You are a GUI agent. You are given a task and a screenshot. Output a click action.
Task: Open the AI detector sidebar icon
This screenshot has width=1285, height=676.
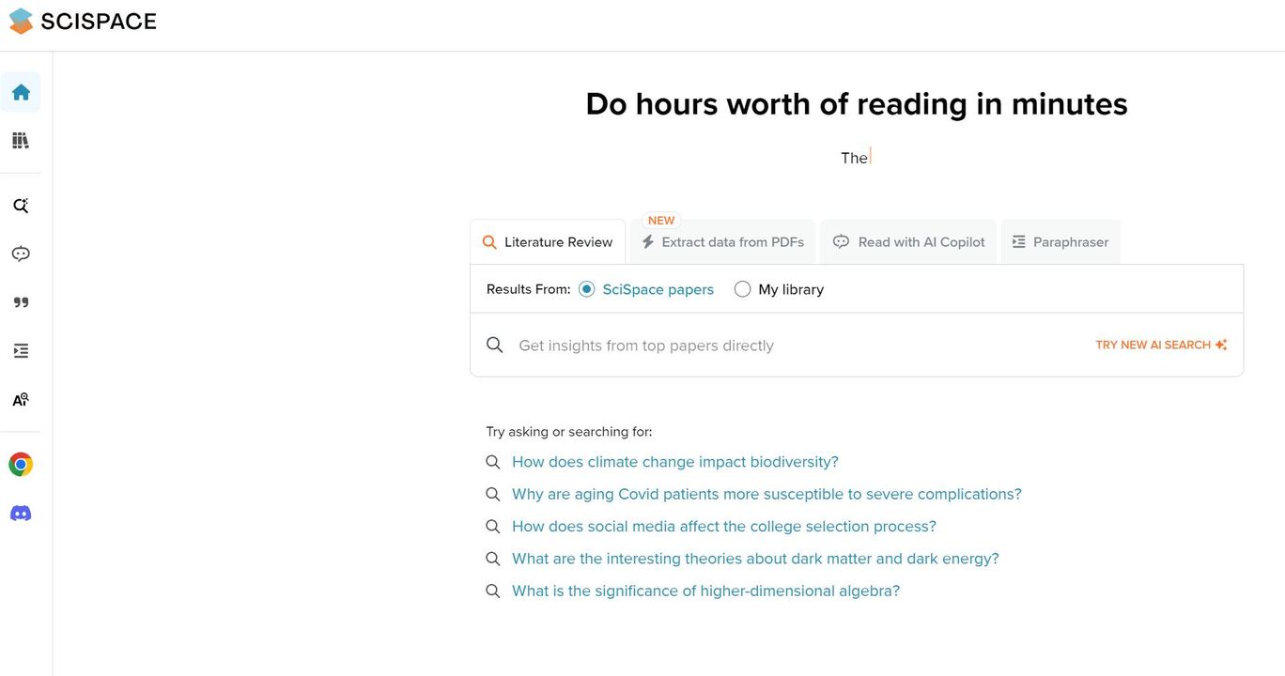point(21,400)
